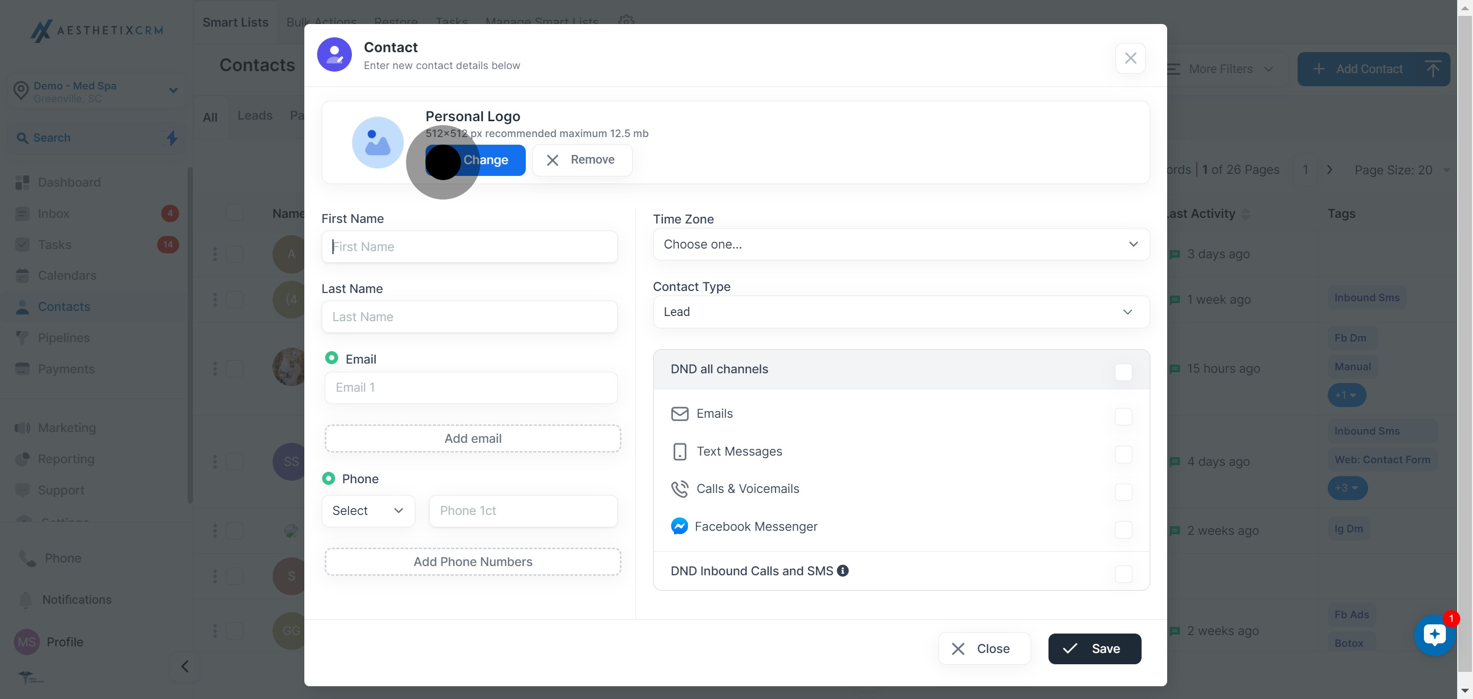Viewport: 1473px width, 699px height.
Task: Click the contact avatar icon in dialog header
Action: 334,55
